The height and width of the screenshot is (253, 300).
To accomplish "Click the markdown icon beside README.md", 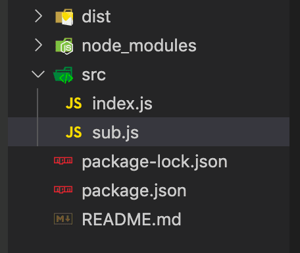I will coord(63,219).
